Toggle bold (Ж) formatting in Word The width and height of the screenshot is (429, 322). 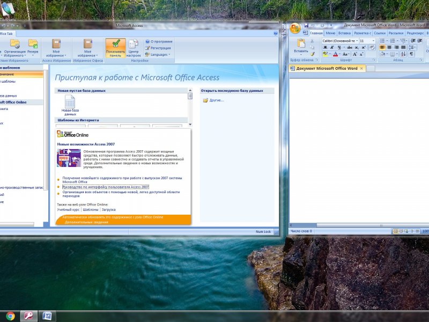(326, 47)
